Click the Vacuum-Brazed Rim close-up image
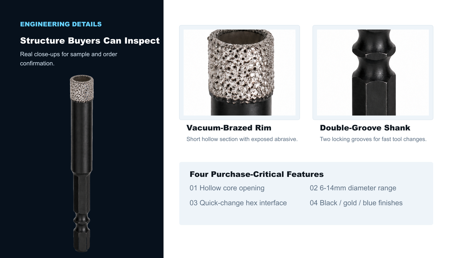Screen dimensions: 459x258 pos(240,73)
